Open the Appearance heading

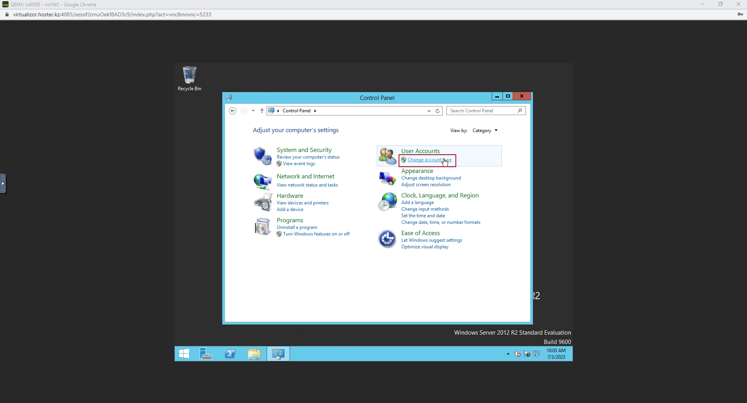coord(417,171)
